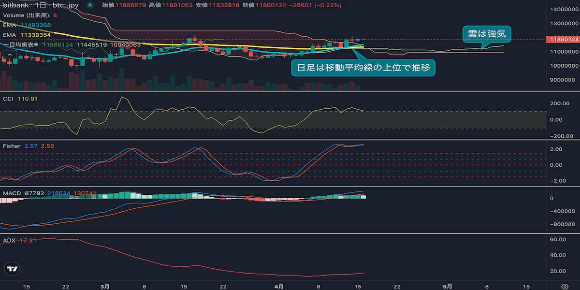The image size is (580, 290).
Task: Click the Fisher indicator label
Action: (12, 145)
